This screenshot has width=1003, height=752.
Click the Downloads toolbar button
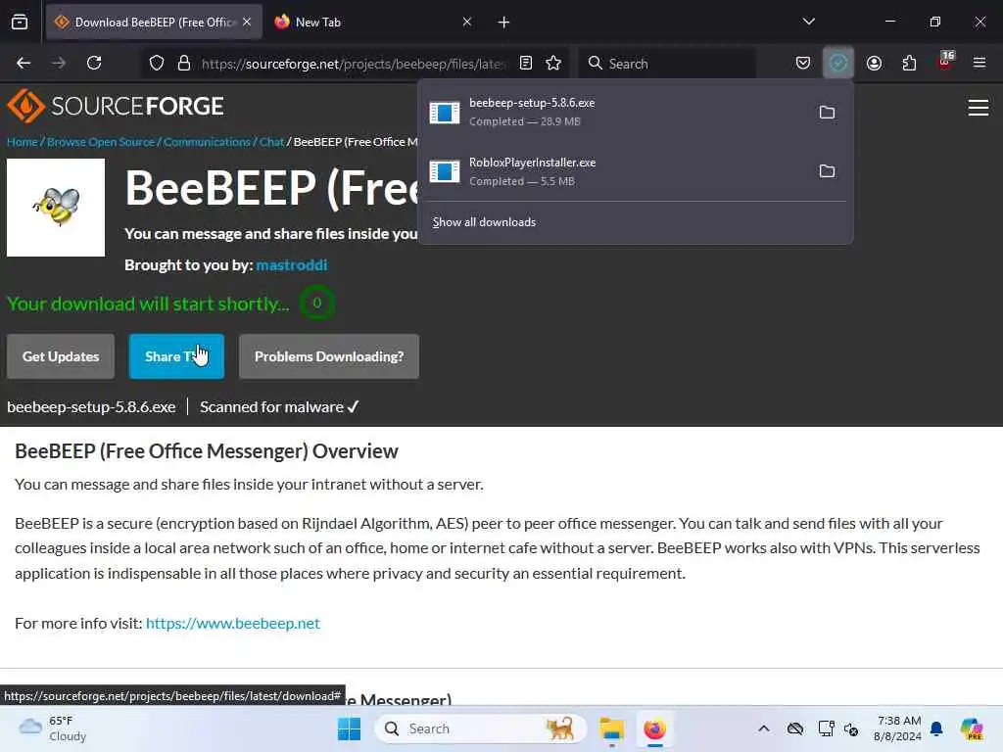(838, 64)
